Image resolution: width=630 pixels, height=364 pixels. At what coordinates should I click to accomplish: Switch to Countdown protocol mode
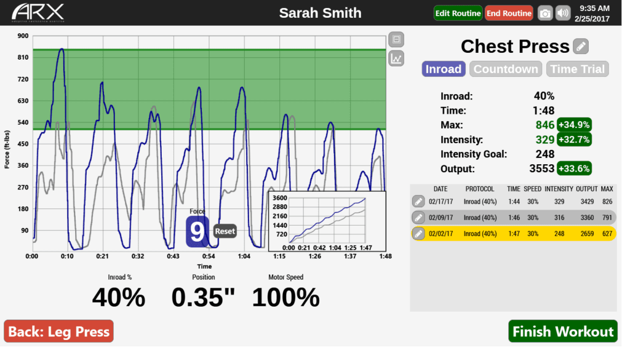[x=506, y=69]
